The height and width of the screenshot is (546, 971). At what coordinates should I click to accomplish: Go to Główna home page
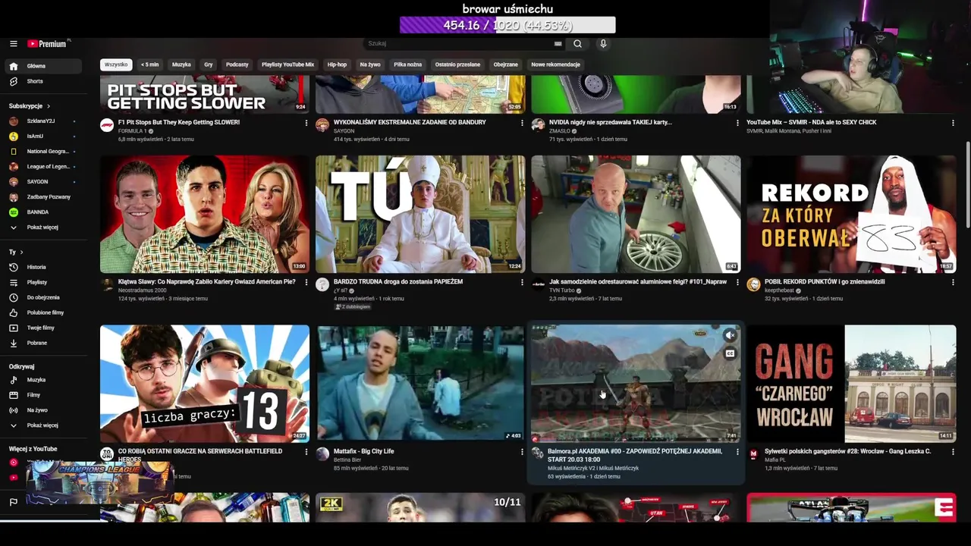pyautogui.click(x=42, y=66)
